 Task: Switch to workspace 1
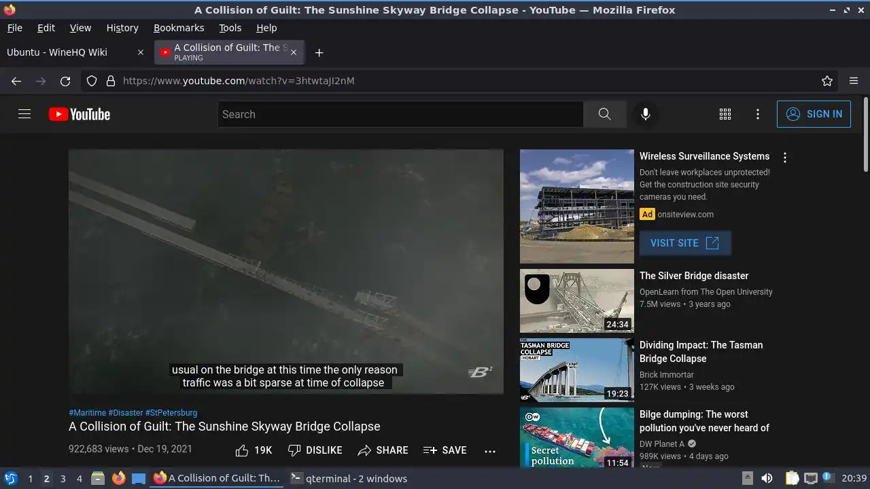tap(30, 479)
